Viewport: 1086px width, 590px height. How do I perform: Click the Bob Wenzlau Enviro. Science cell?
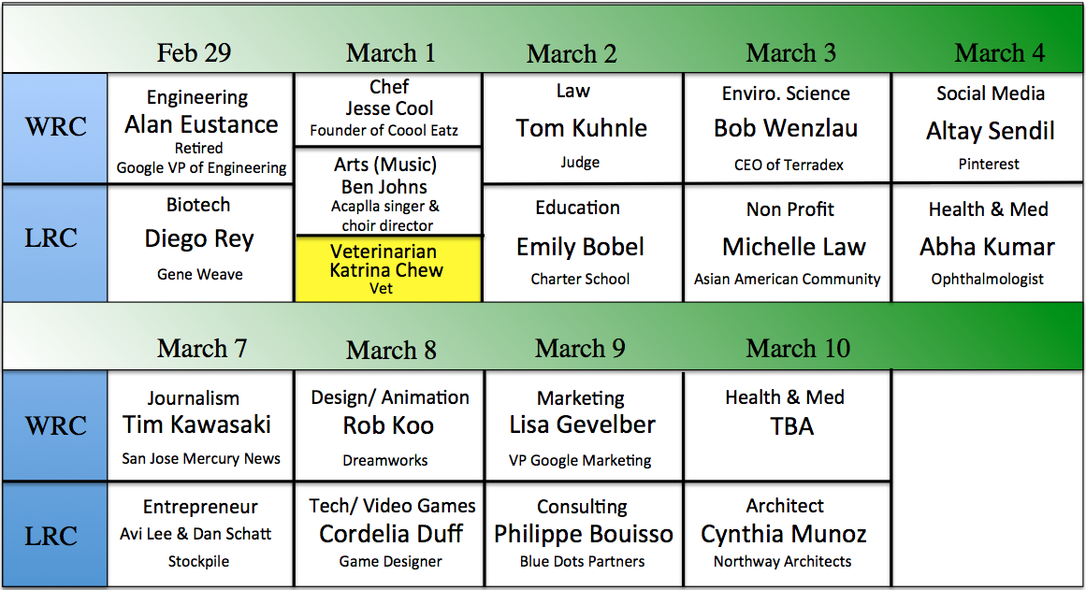787,128
